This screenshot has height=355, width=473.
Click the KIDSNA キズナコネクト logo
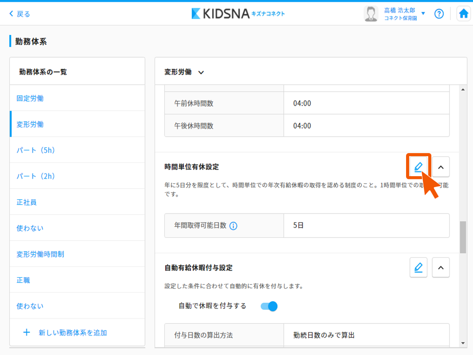[x=238, y=14]
